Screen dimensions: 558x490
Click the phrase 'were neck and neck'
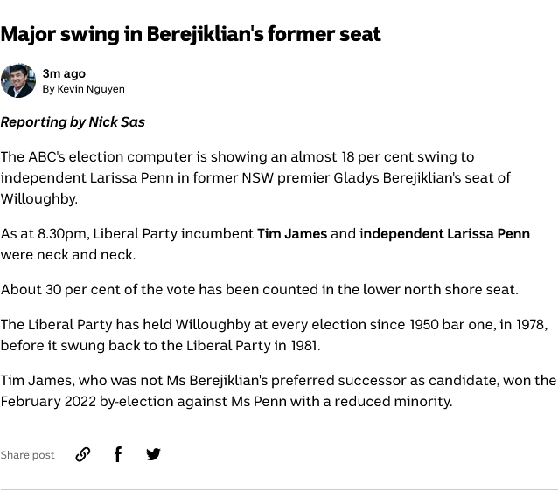pos(66,255)
